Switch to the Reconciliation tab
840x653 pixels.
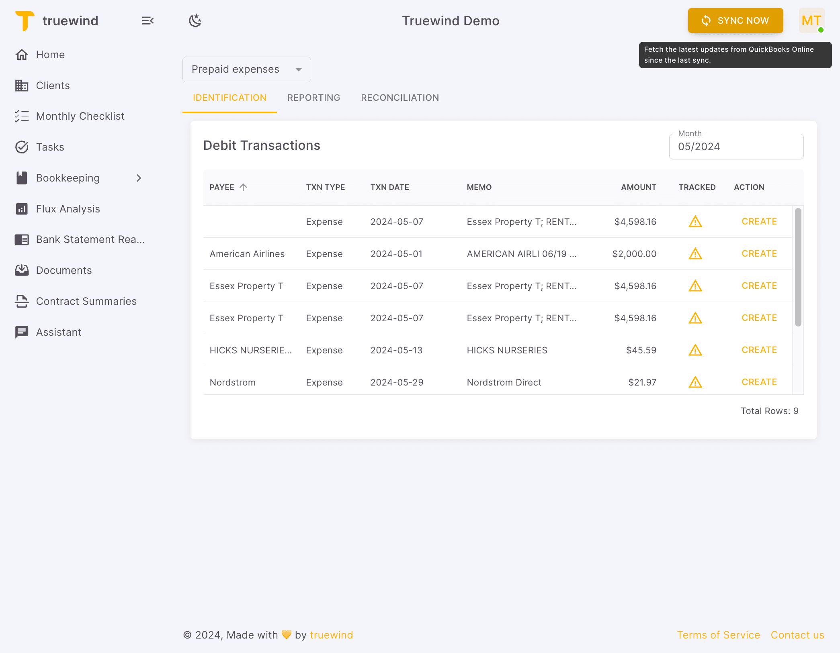[400, 98]
